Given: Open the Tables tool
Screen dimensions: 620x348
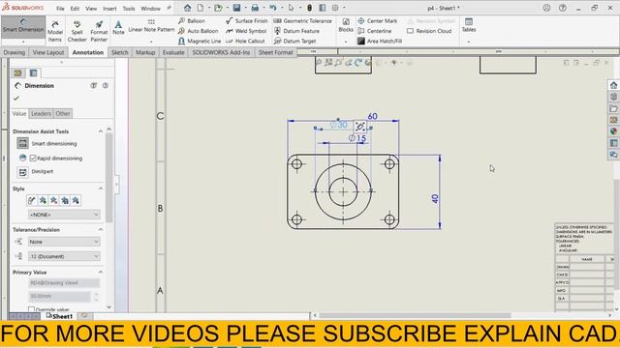Looking at the screenshot, I should pyautogui.click(x=469, y=25).
